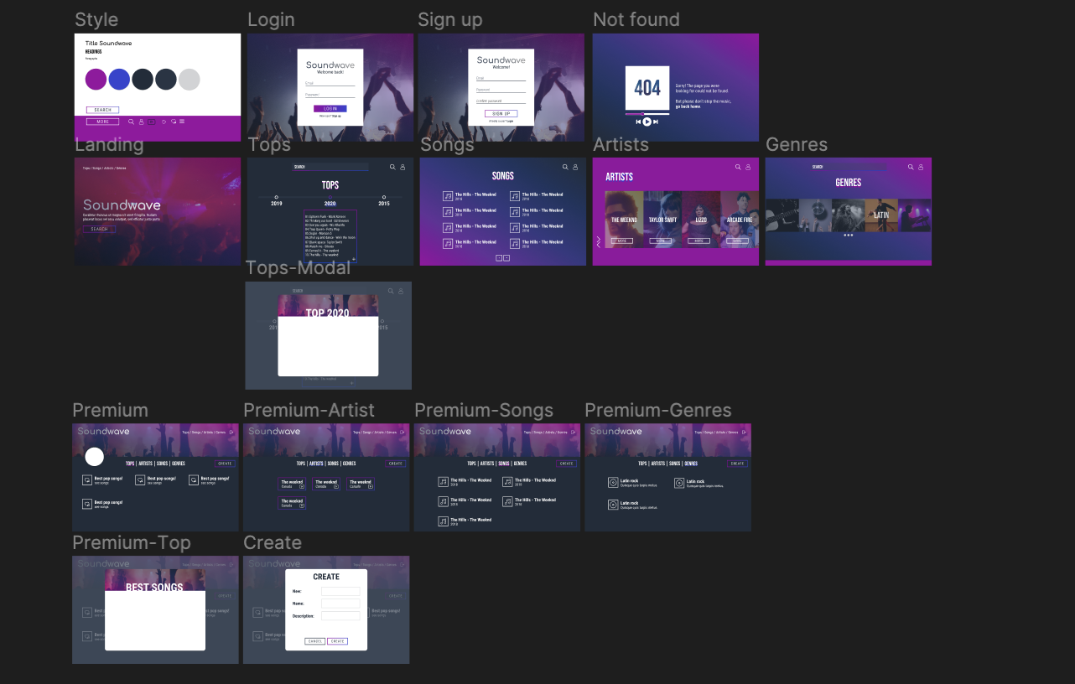1075x684 pixels.
Task: Click the logout icon in the Premium frame header
Action: coord(232,433)
